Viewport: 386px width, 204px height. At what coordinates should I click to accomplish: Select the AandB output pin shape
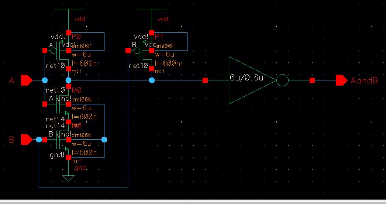coord(341,80)
